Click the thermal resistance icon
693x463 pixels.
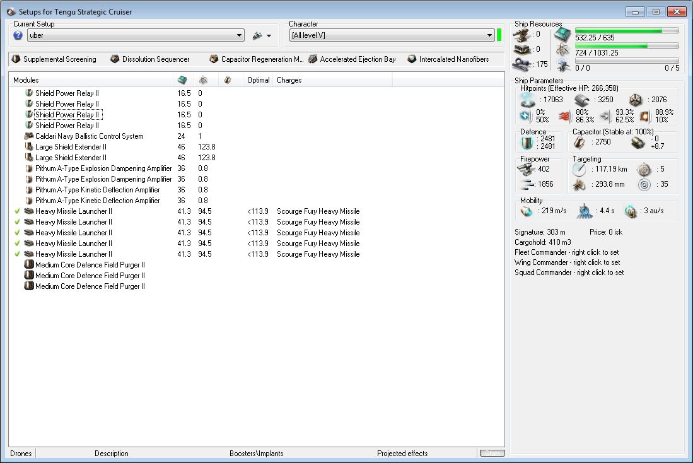point(565,116)
